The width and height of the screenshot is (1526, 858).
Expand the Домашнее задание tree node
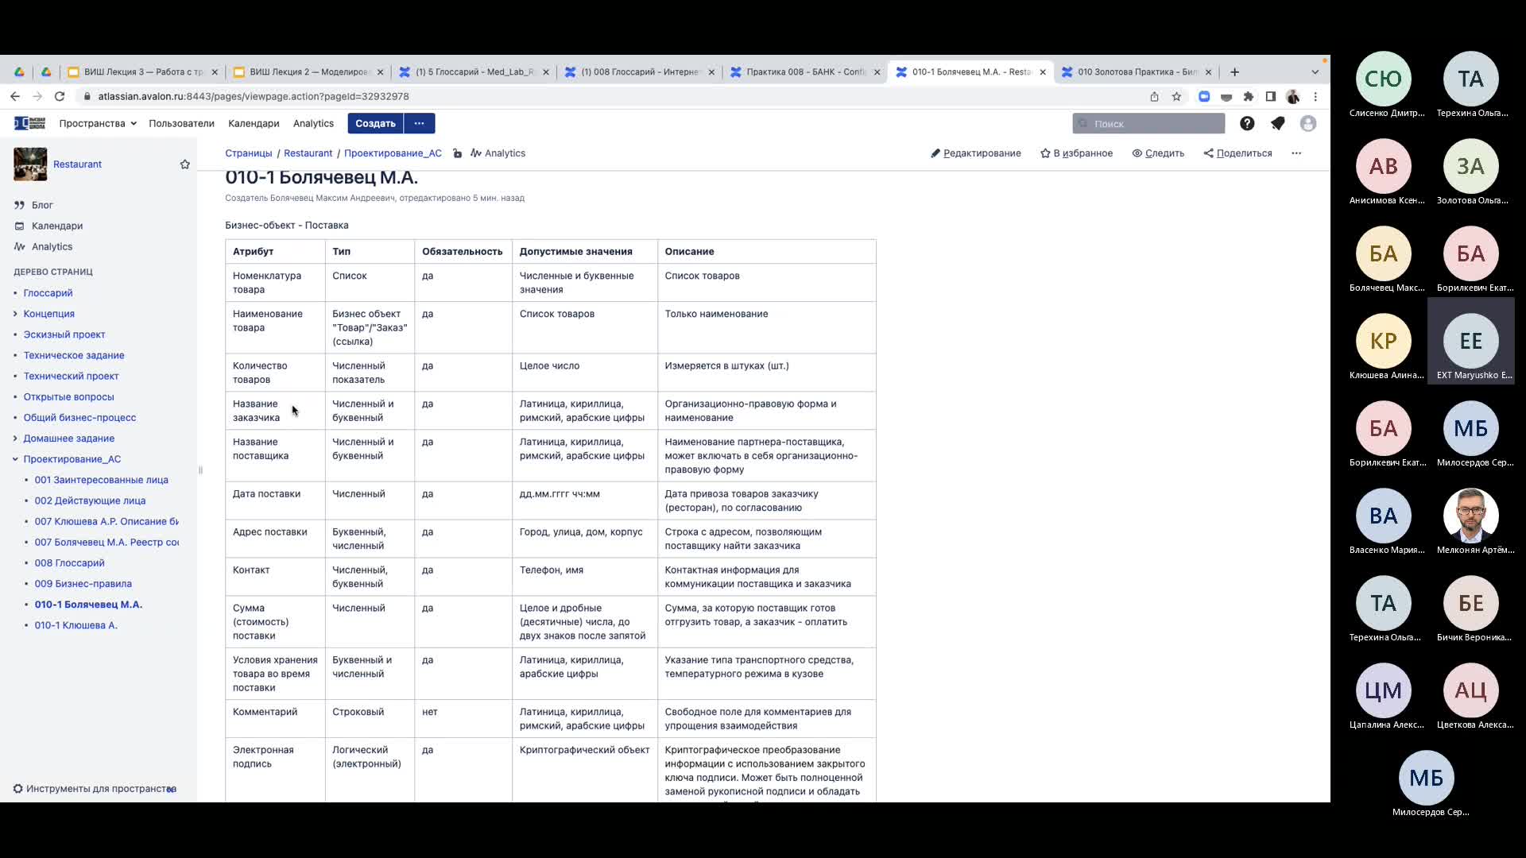[15, 439]
